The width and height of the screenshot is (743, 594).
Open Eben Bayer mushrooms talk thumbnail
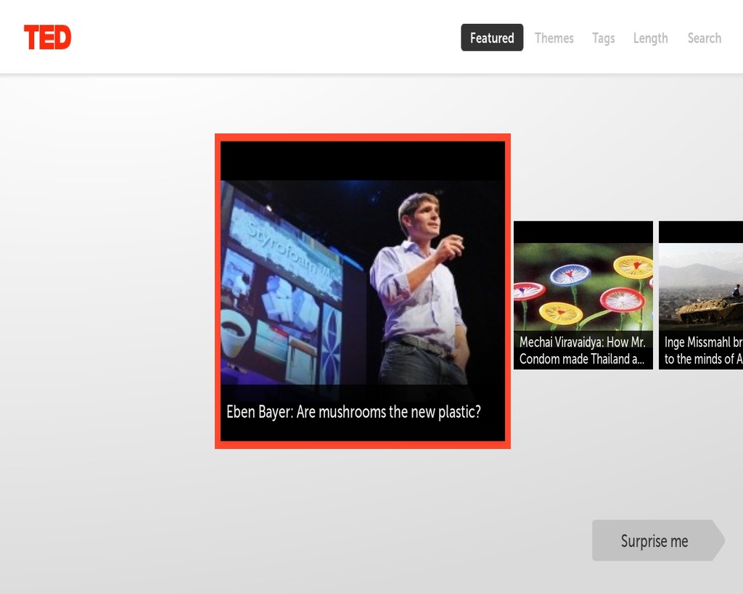363,291
